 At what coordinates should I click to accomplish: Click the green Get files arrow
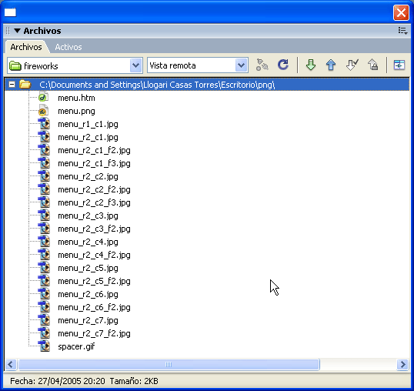point(311,65)
